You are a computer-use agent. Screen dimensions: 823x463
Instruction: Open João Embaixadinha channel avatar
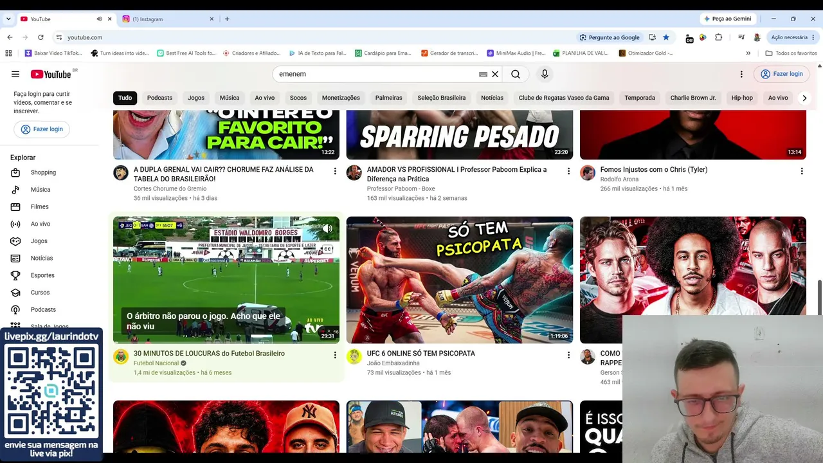coord(354,356)
